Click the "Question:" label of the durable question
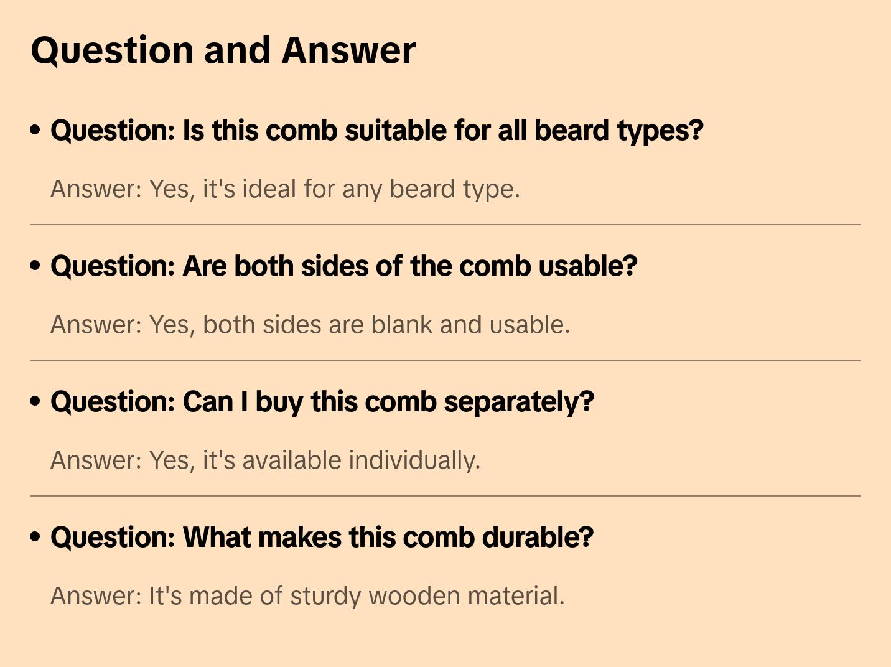Viewport: 891px width, 667px height. tap(113, 538)
